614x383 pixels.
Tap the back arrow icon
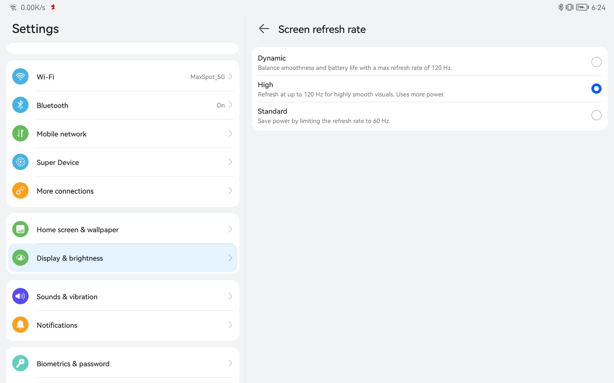pyautogui.click(x=264, y=29)
